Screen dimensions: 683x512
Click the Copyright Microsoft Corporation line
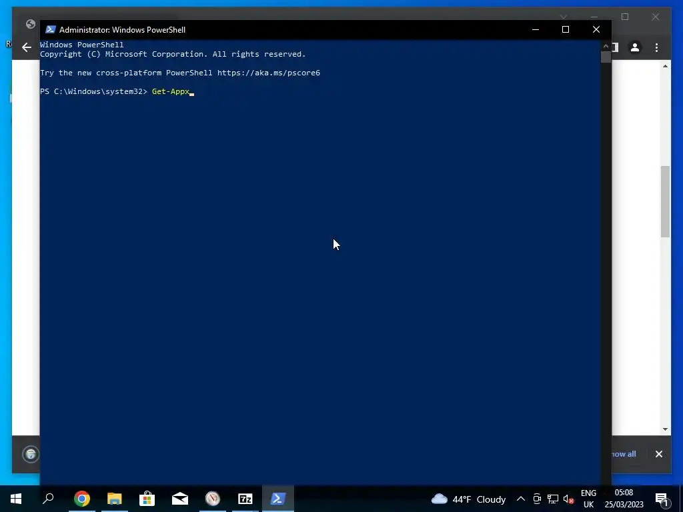[x=173, y=54]
